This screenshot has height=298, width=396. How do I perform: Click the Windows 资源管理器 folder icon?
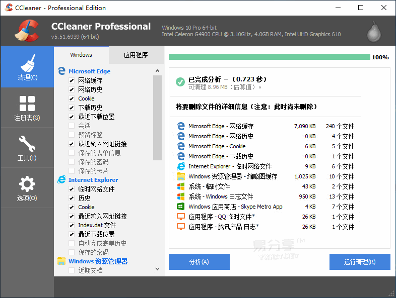tap(61, 261)
